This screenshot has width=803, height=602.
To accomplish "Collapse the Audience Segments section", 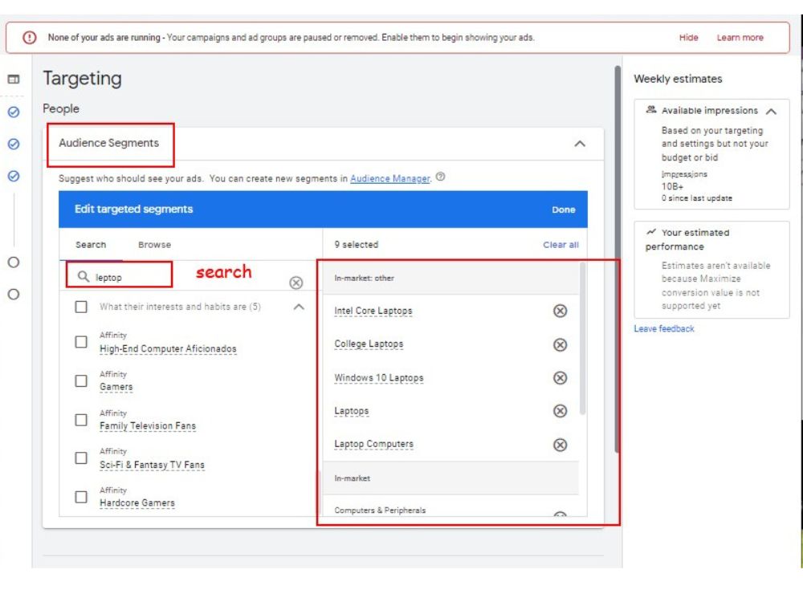I will [x=580, y=144].
